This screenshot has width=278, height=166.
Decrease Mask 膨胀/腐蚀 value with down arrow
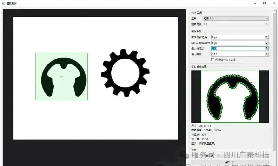267,44
